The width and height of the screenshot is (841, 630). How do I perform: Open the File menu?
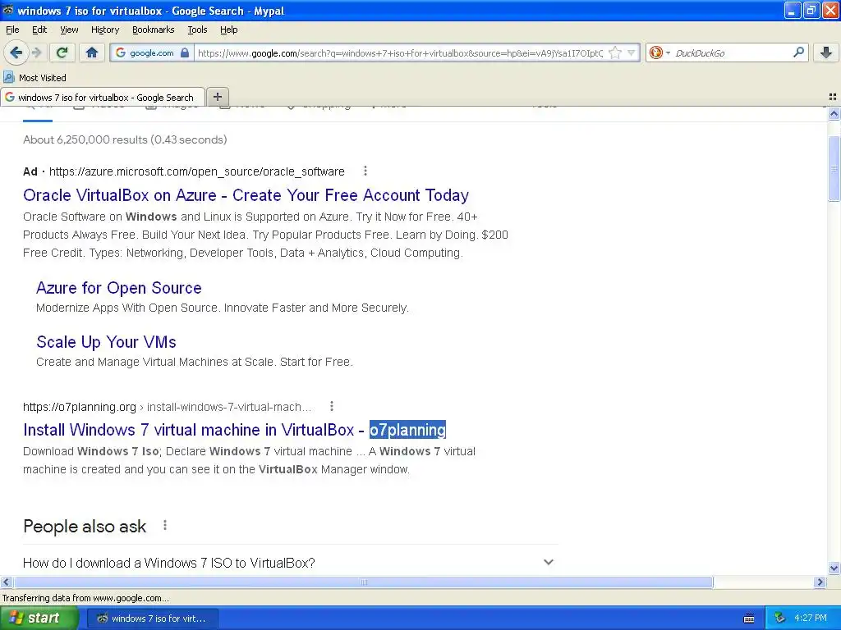point(12,30)
